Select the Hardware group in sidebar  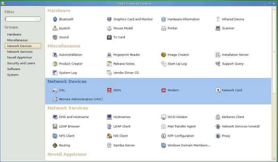point(14,34)
